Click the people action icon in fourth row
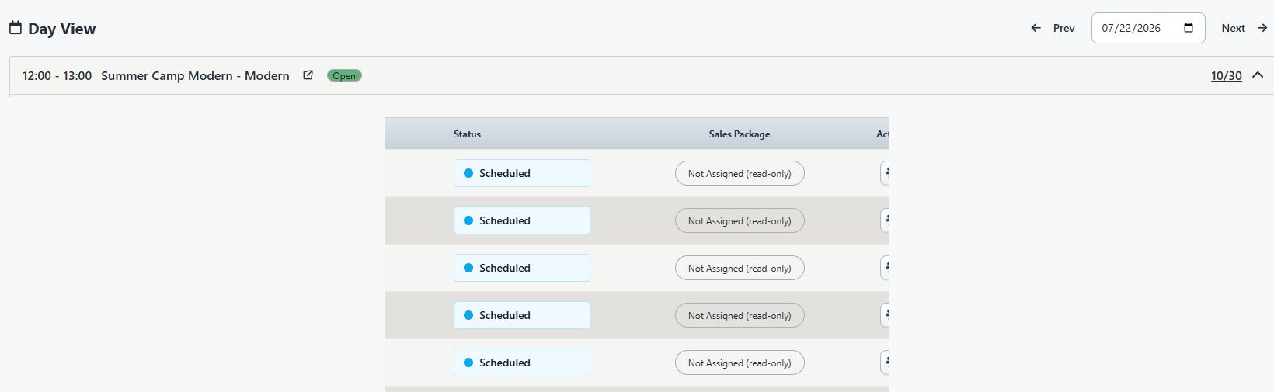 886,315
